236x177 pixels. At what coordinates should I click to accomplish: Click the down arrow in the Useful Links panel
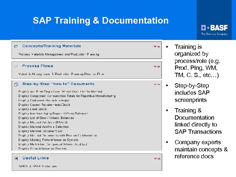pos(155,159)
